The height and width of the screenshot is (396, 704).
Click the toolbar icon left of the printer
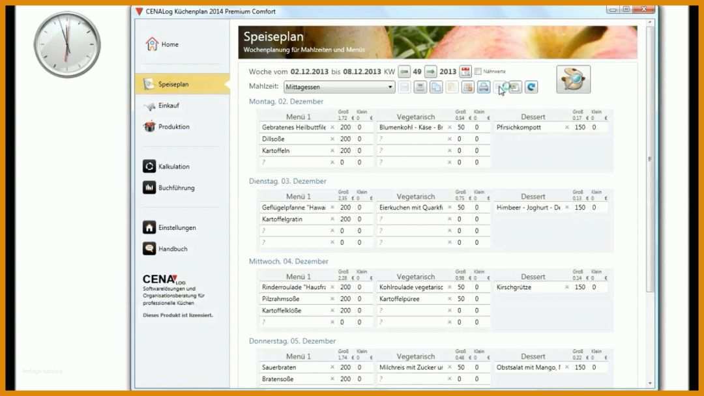[x=468, y=87]
